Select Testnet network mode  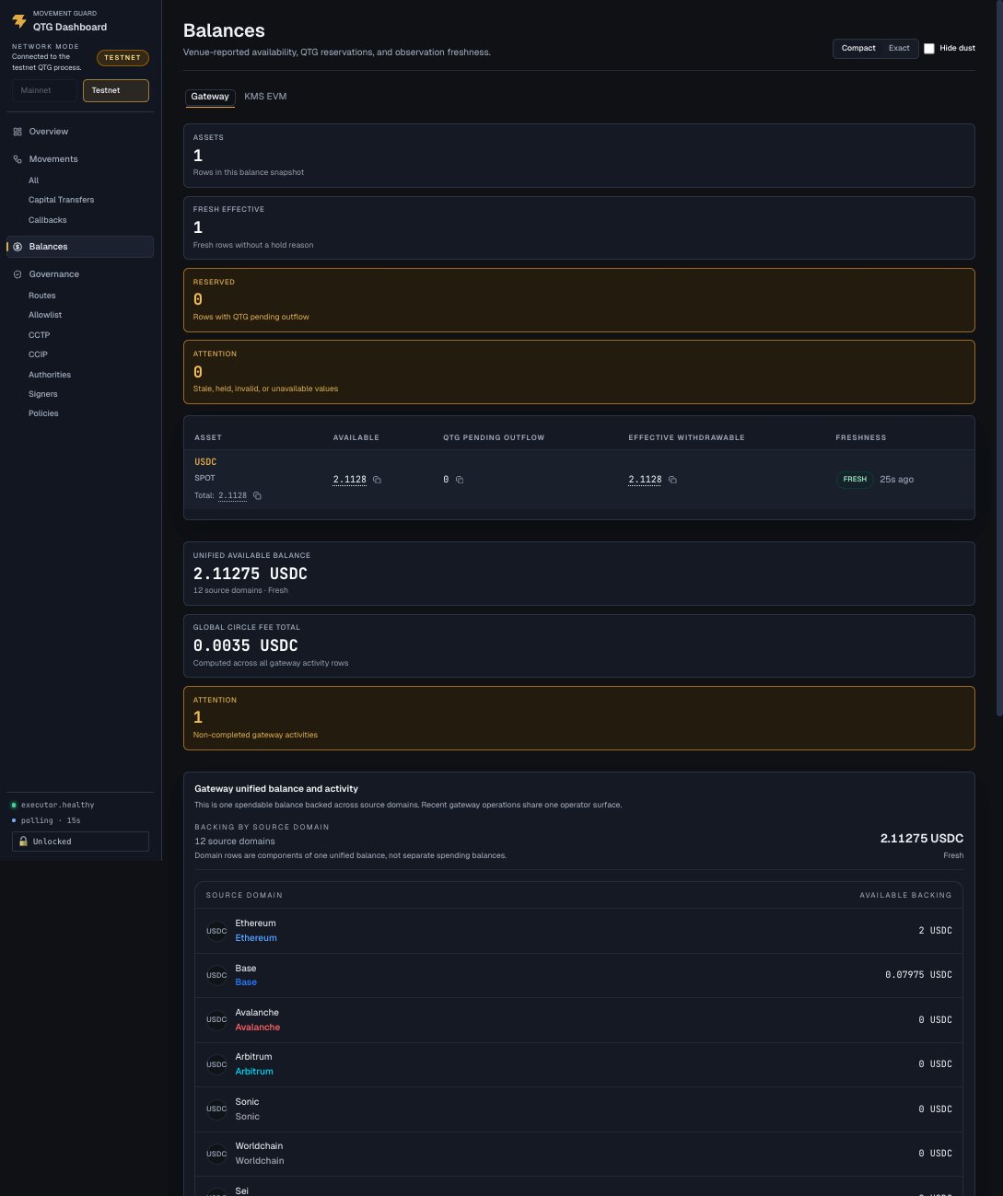(116, 90)
